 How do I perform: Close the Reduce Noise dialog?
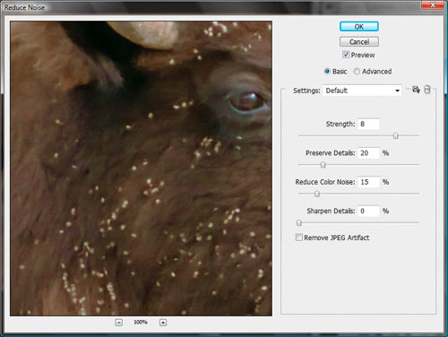(x=433, y=5)
